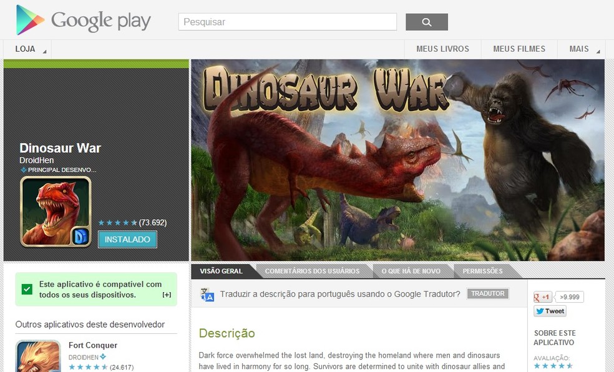Expand the compatible devices list [+]

pyautogui.click(x=167, y=295)
